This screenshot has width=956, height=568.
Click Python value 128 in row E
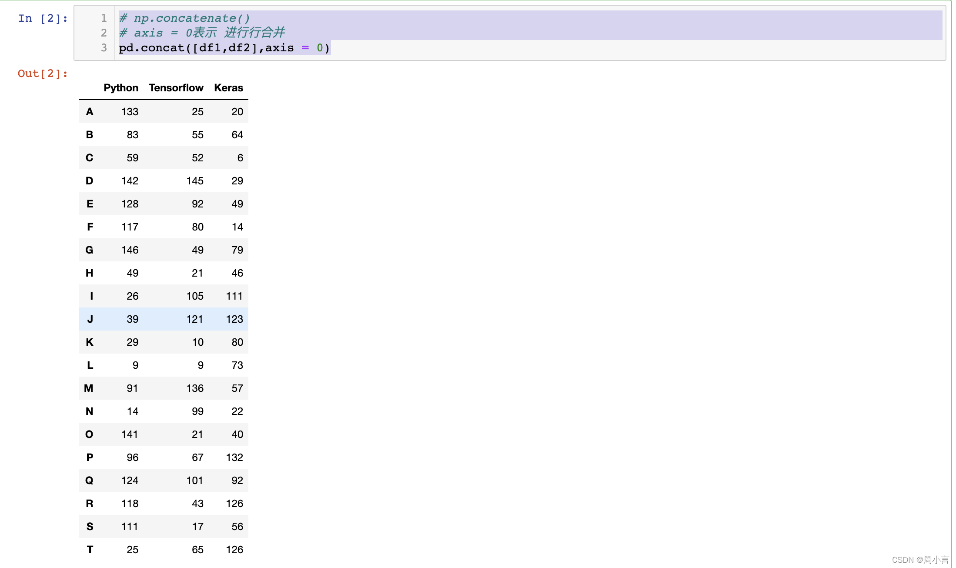coord(130,204)
